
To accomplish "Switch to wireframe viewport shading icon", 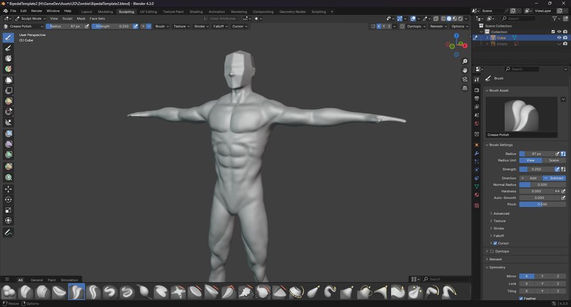I will (x=443, y=19).
